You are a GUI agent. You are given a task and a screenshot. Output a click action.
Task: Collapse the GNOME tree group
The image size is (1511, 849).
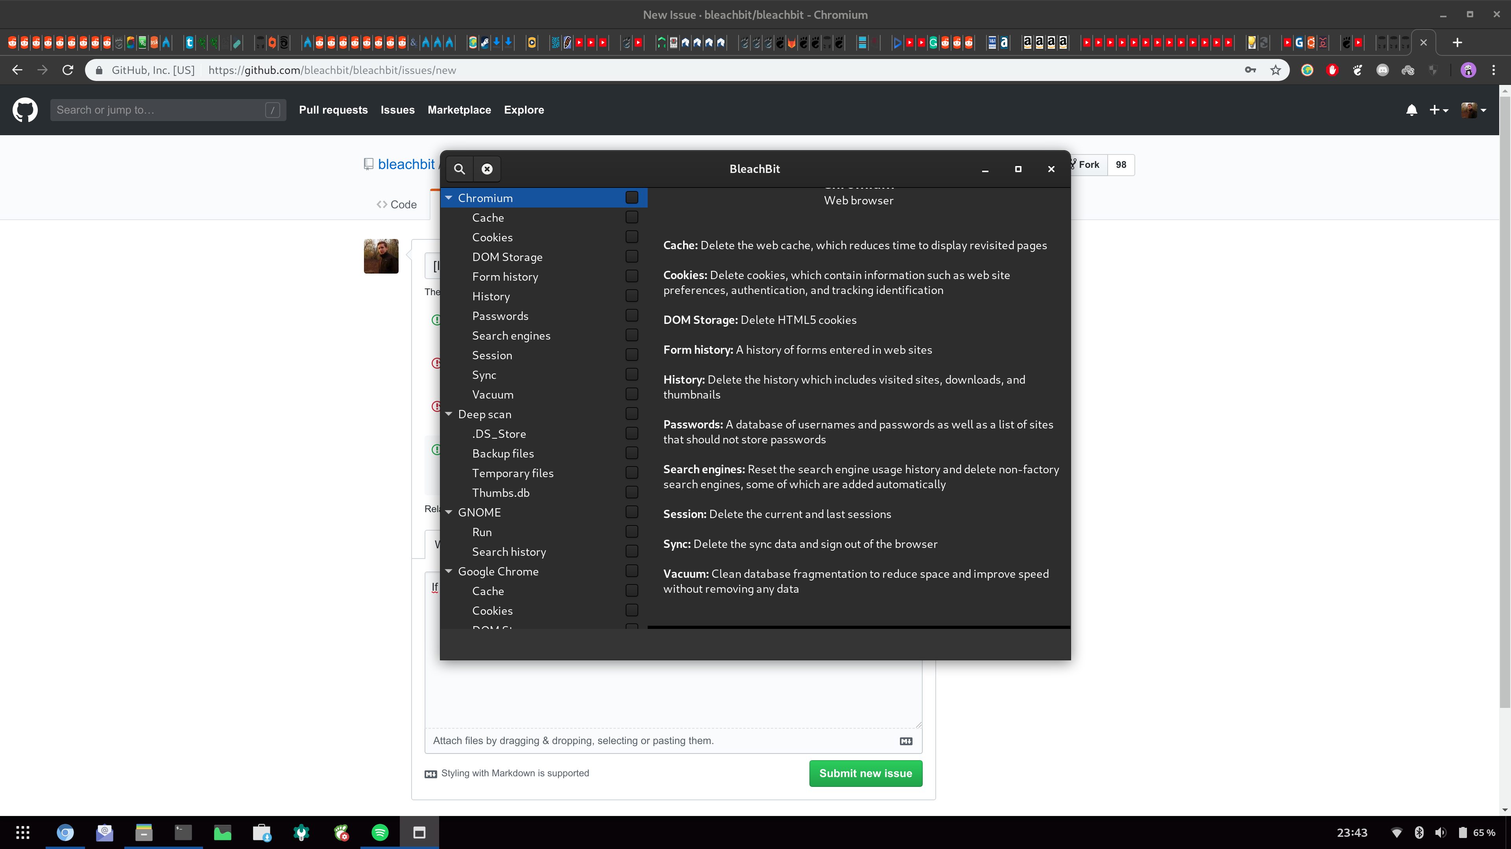pyautogui.click(x=449, y=513)
